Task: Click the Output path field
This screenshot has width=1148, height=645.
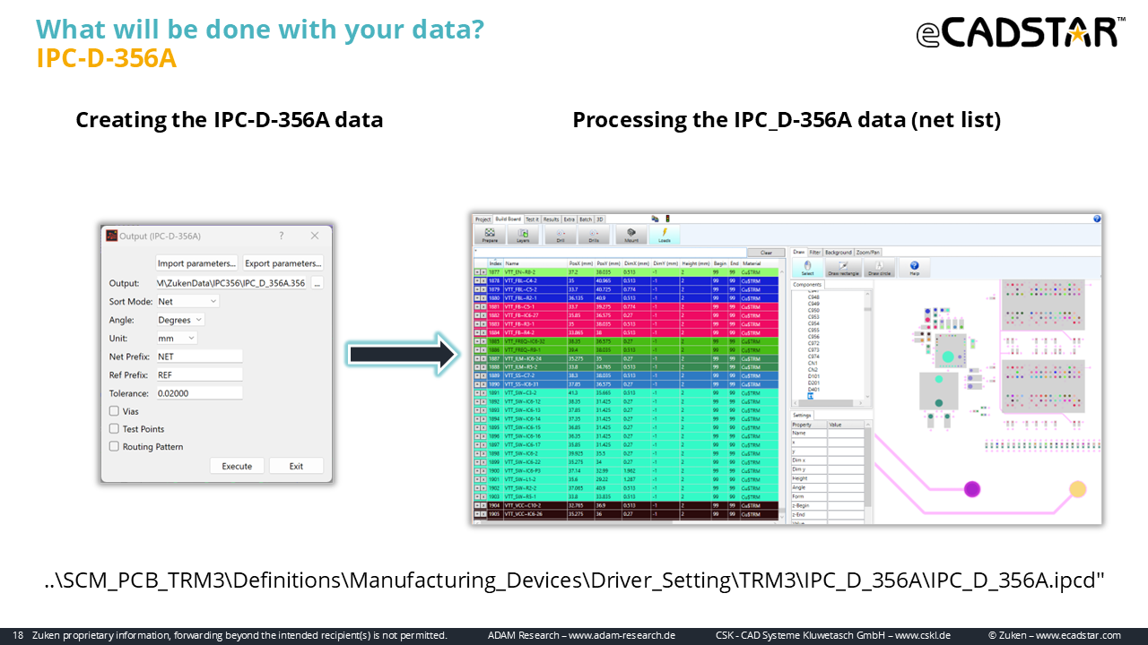Action: click(x=231, y=283)
